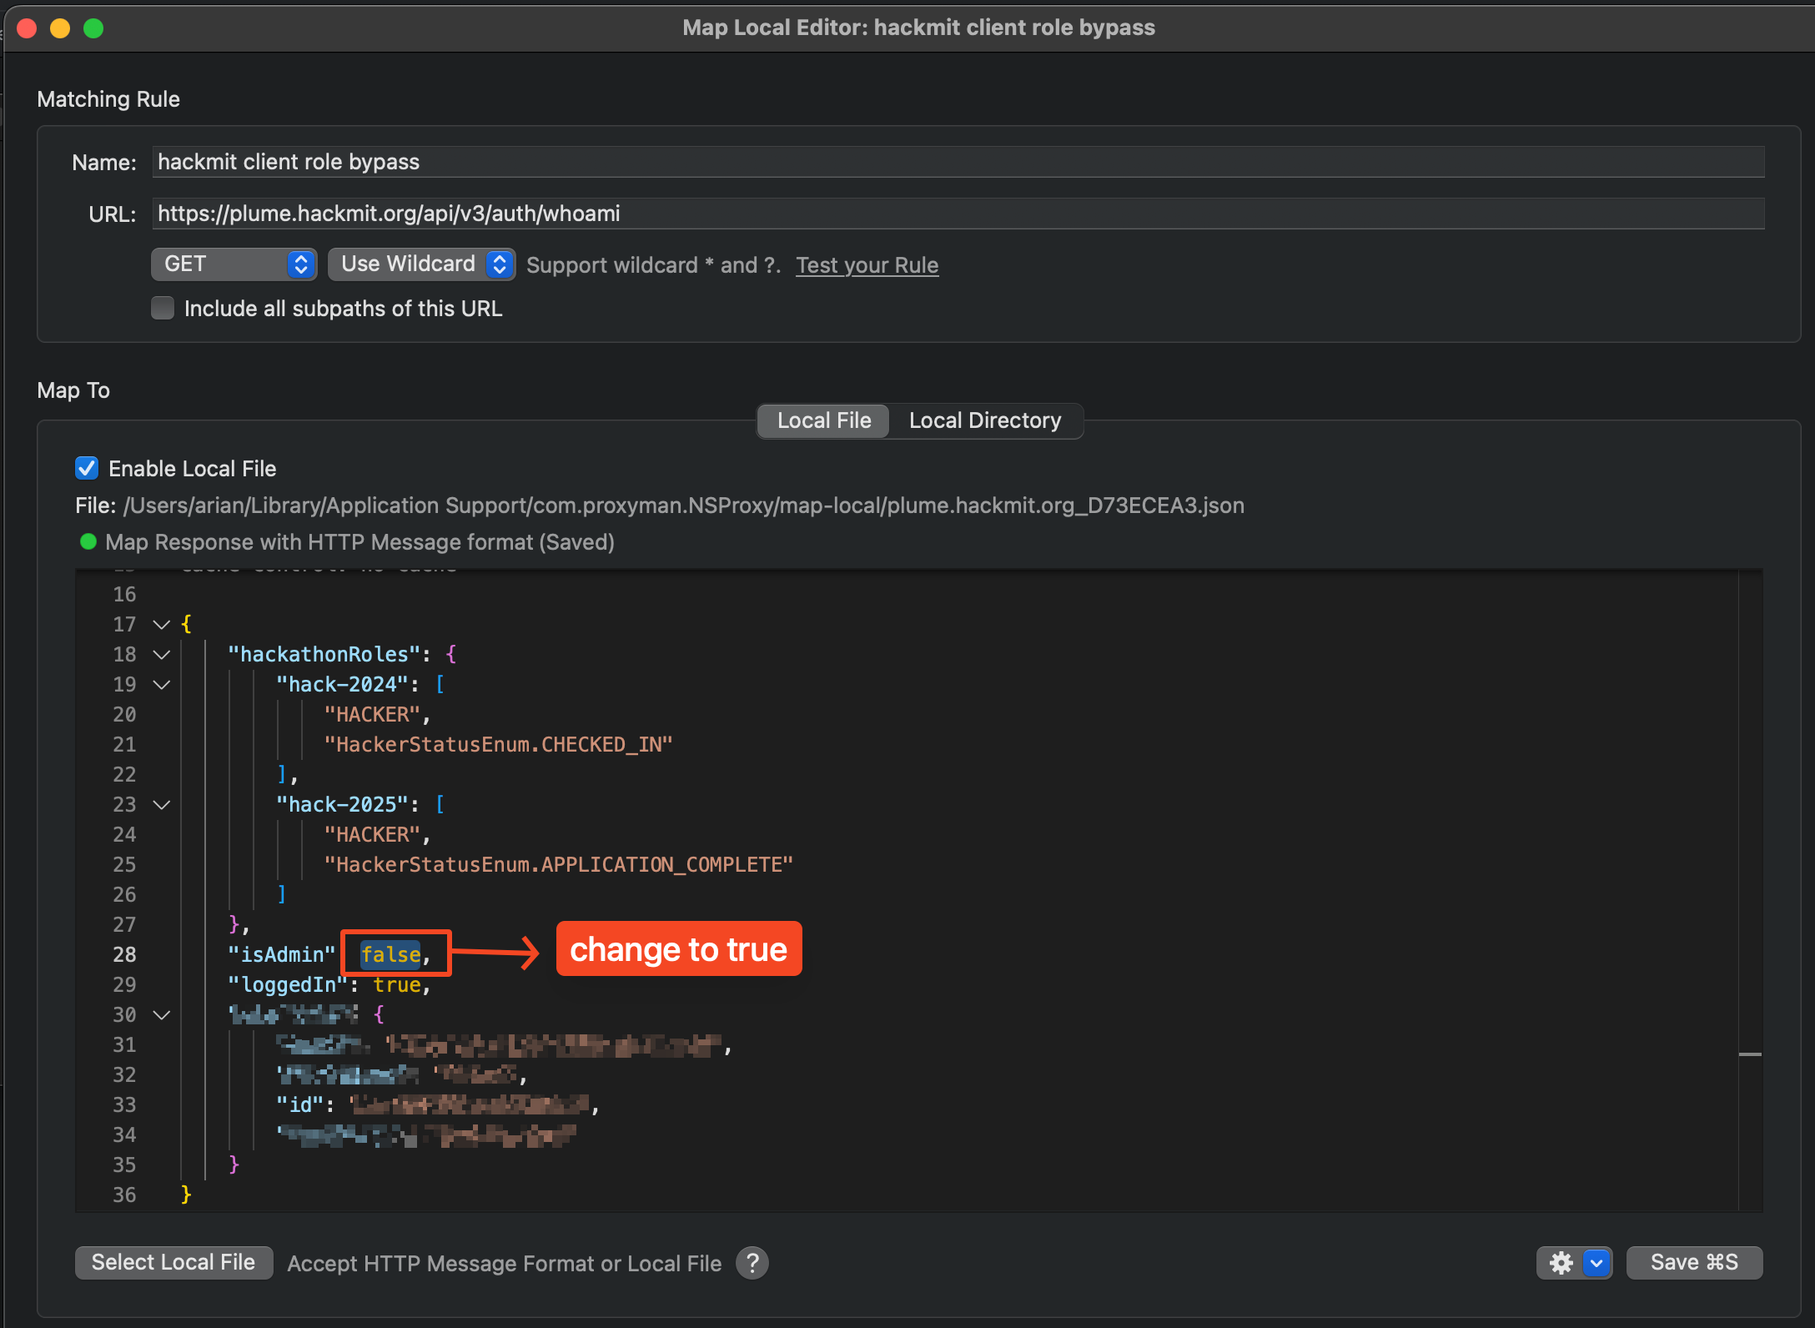Screen dimensions: 1815x1328
Task: Collapse the hack-2024 array on line 19
Action: [x=161, y=685]
